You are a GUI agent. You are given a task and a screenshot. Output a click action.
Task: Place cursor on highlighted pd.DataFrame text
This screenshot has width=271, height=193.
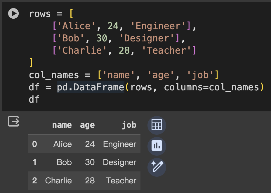click(91, 87)
